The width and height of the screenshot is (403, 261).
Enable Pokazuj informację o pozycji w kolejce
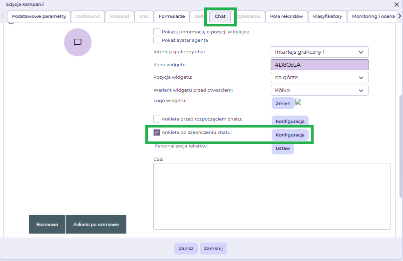(x=157, y=32)
